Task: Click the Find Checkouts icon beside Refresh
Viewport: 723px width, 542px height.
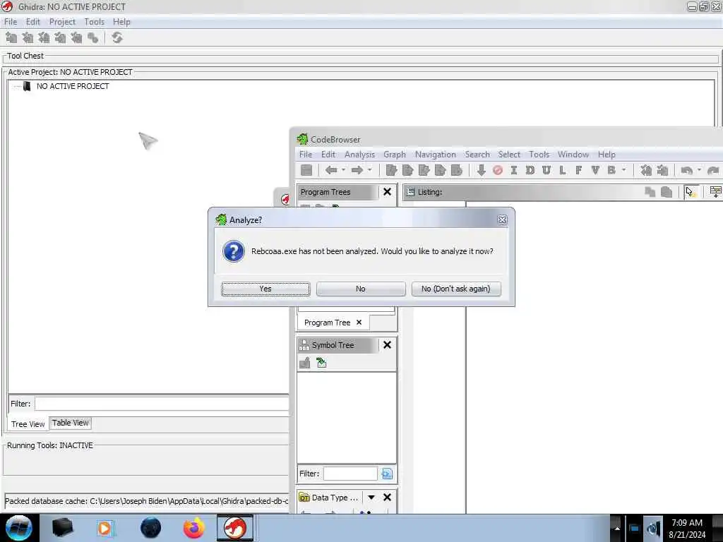Action: tap(92, 38)
